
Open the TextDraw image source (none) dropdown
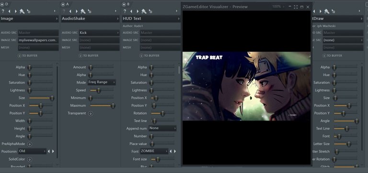pos(343,40)
